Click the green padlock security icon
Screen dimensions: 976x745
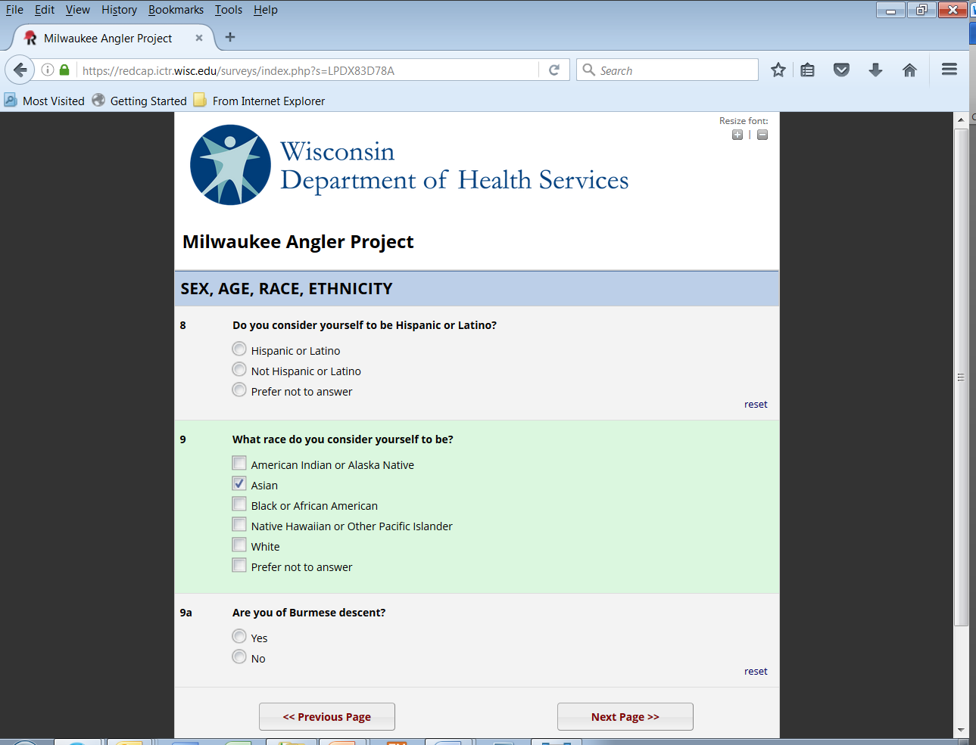click(64, 70)
